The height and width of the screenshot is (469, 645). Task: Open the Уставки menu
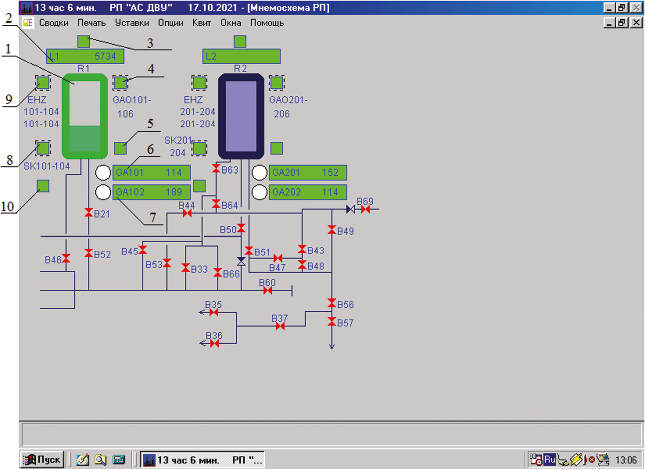[x=132, y=23]
